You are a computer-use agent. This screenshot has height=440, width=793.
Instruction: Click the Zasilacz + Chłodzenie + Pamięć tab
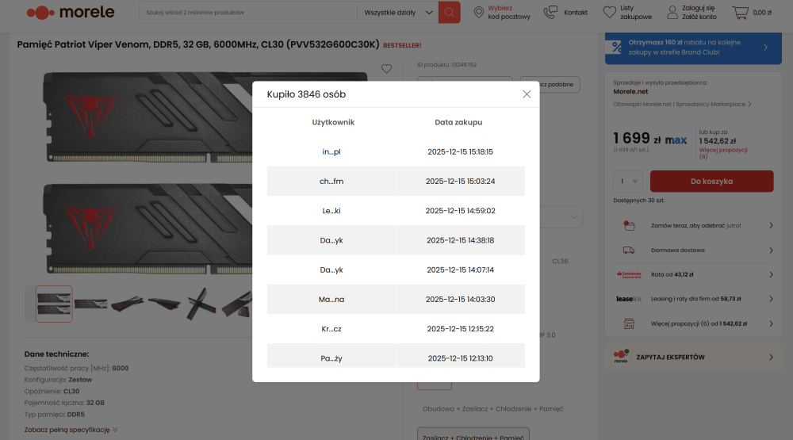point(473,434)
